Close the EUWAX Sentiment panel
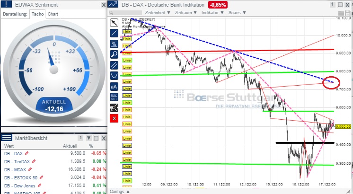The height and width of the screenshot is (194, 353). click(104, 5)
